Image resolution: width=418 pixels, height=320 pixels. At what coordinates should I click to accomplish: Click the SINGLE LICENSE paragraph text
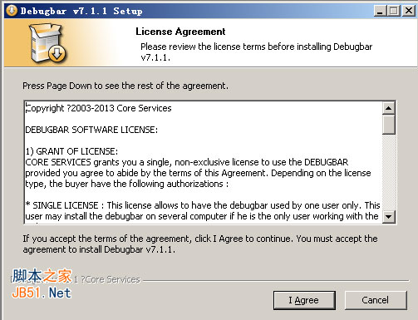coord(202,211)
